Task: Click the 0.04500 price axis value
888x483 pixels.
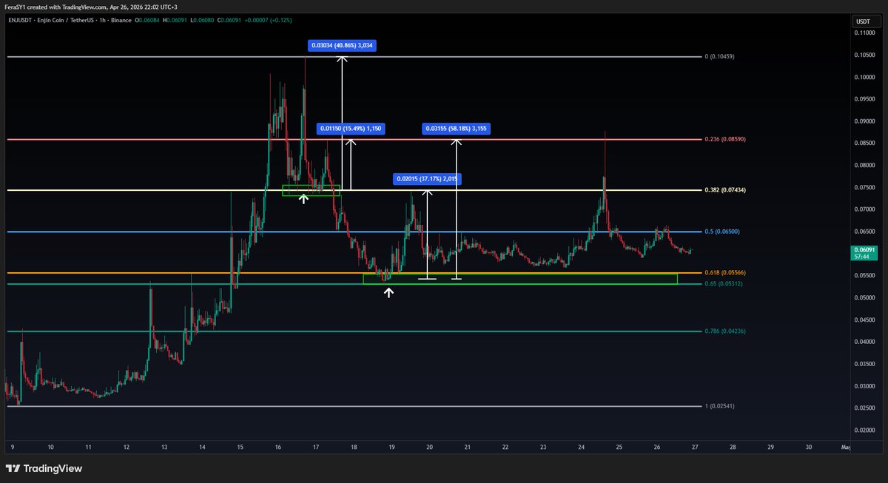Action: (x=866, y=320)
